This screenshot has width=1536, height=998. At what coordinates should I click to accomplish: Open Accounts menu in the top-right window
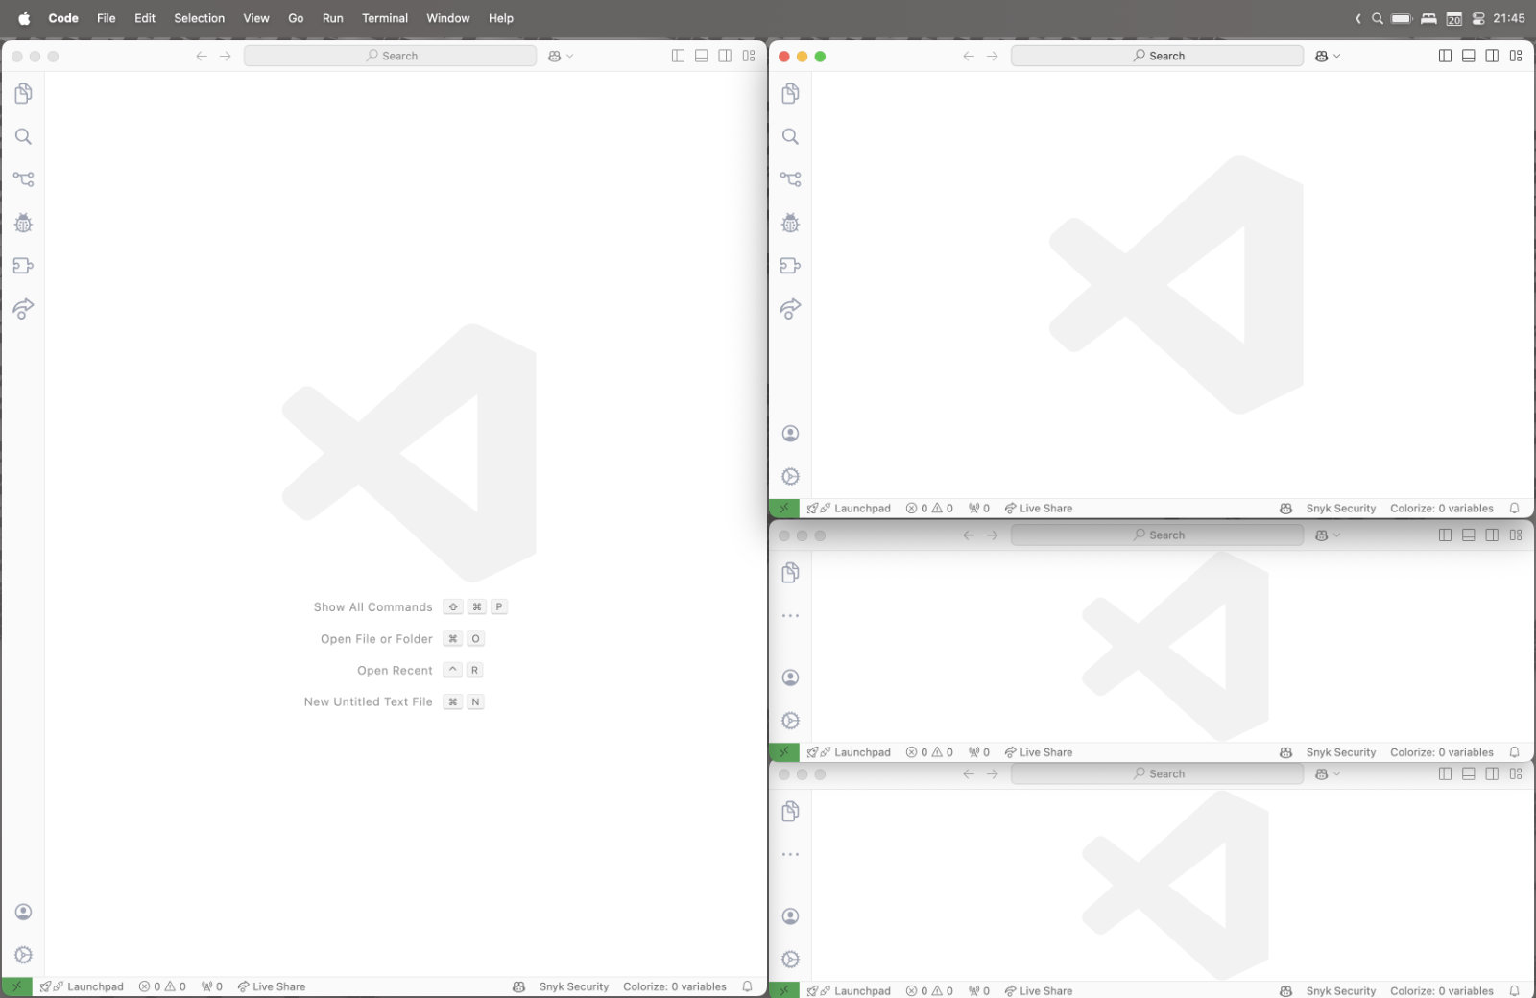coord(790,434)
